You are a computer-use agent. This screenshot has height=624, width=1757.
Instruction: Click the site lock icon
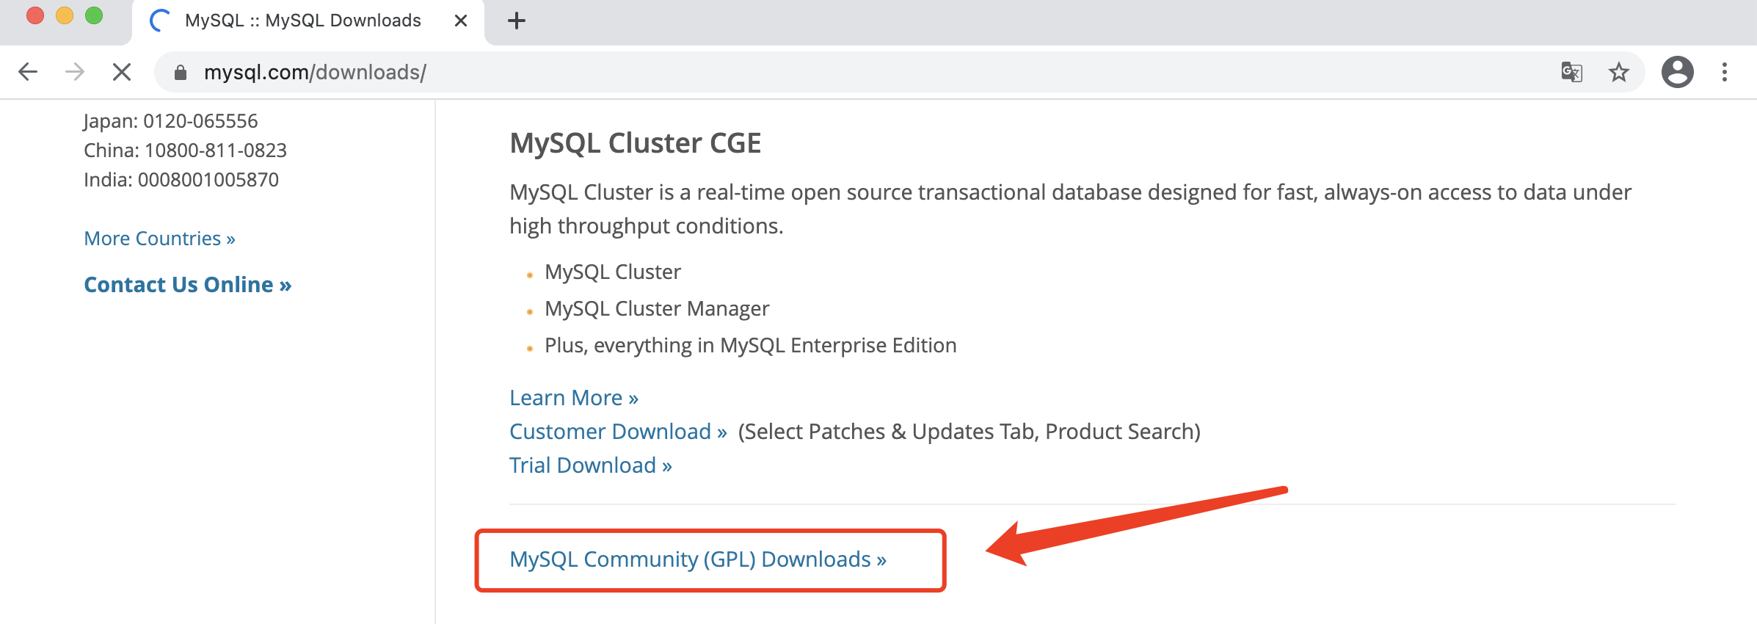point(181,72)
